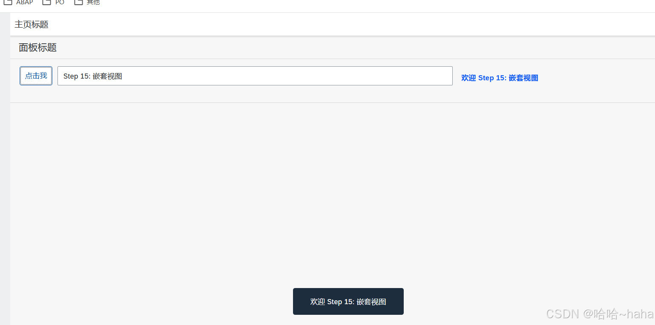Image resolution: width=655 pixels, height=325 pixels.
Task: Click the 欢迎 label in the toast popup
Action: pos(316,301)
